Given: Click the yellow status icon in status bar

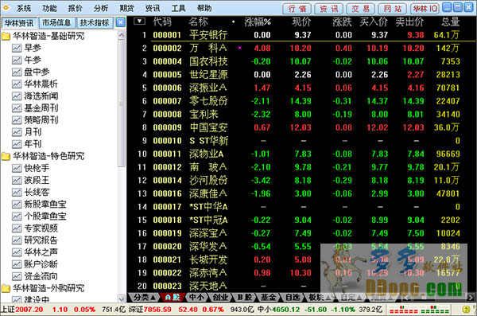Looking at the screenshot, I should point(466,310).
